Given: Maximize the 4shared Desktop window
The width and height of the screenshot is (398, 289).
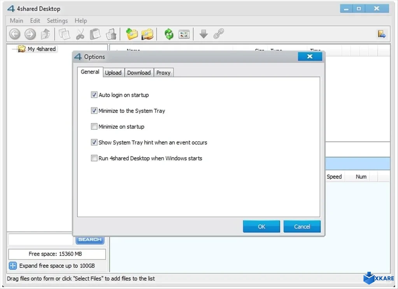Looking at the screenshot, I should click(x=359, y=9).
